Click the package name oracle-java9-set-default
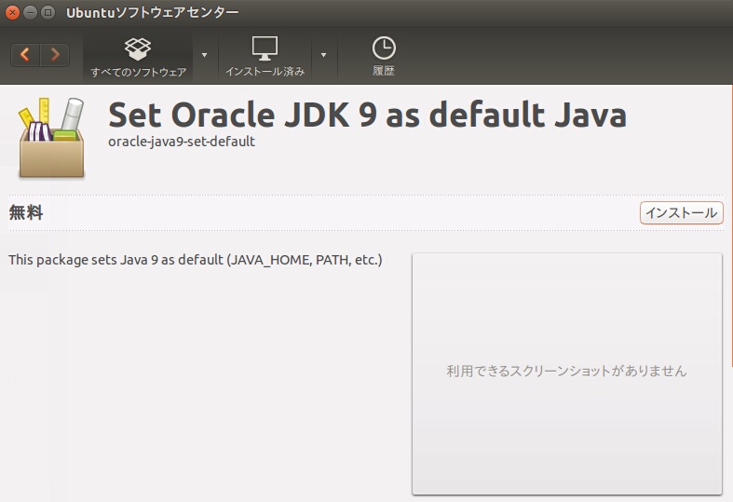The height and width of the screenshot is (502, 733). pos(182,142)
